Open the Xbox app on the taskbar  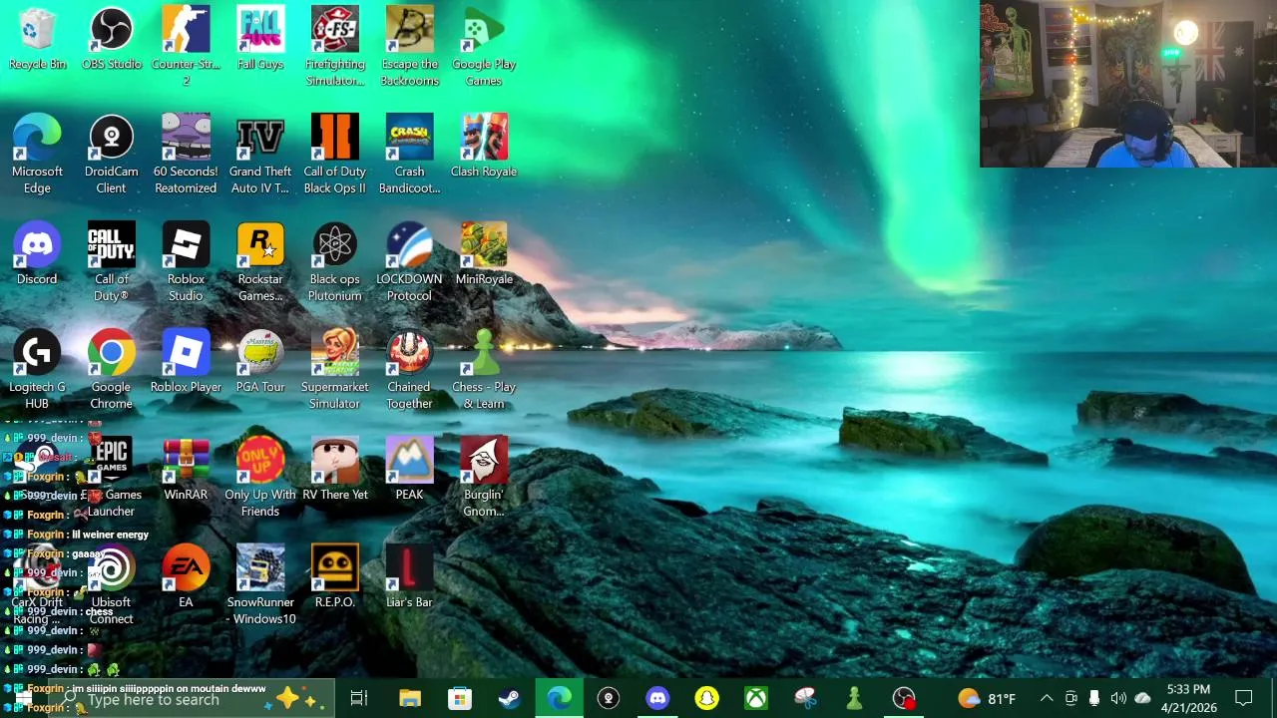pyautogui.click(x=756, y=699)
